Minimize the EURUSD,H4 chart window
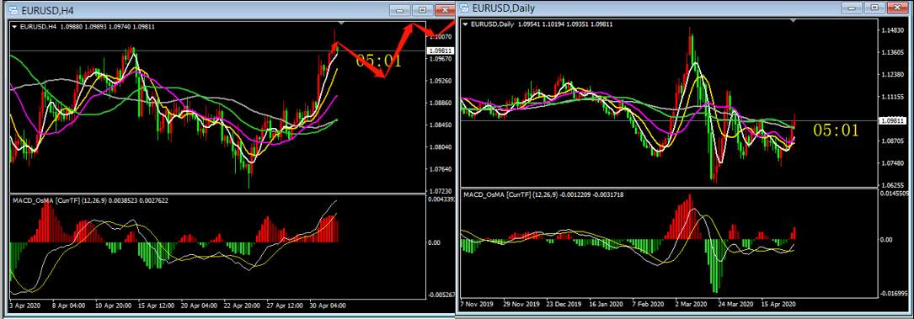This screenshot has height=319, width=914. (399, 10)
